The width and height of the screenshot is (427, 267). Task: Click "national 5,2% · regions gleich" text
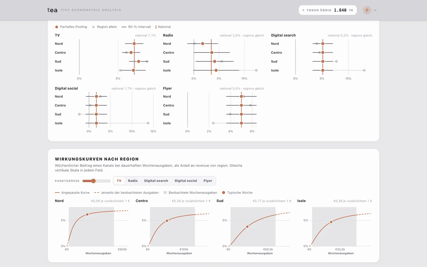point(350,36)
